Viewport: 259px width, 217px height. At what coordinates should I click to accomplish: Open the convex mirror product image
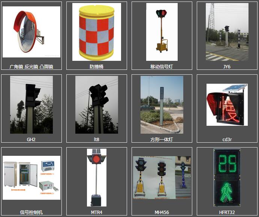tap(31, 32)
